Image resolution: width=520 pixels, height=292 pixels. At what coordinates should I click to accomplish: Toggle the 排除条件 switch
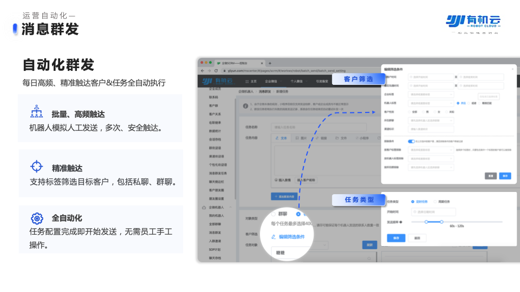coord(412,141)
